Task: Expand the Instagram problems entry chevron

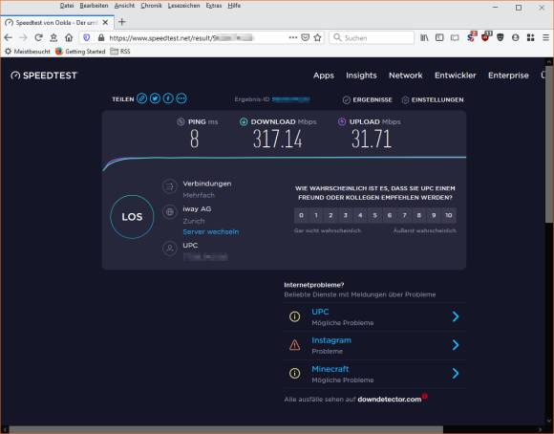Action: pyautogui.click(x=456, y=345)
